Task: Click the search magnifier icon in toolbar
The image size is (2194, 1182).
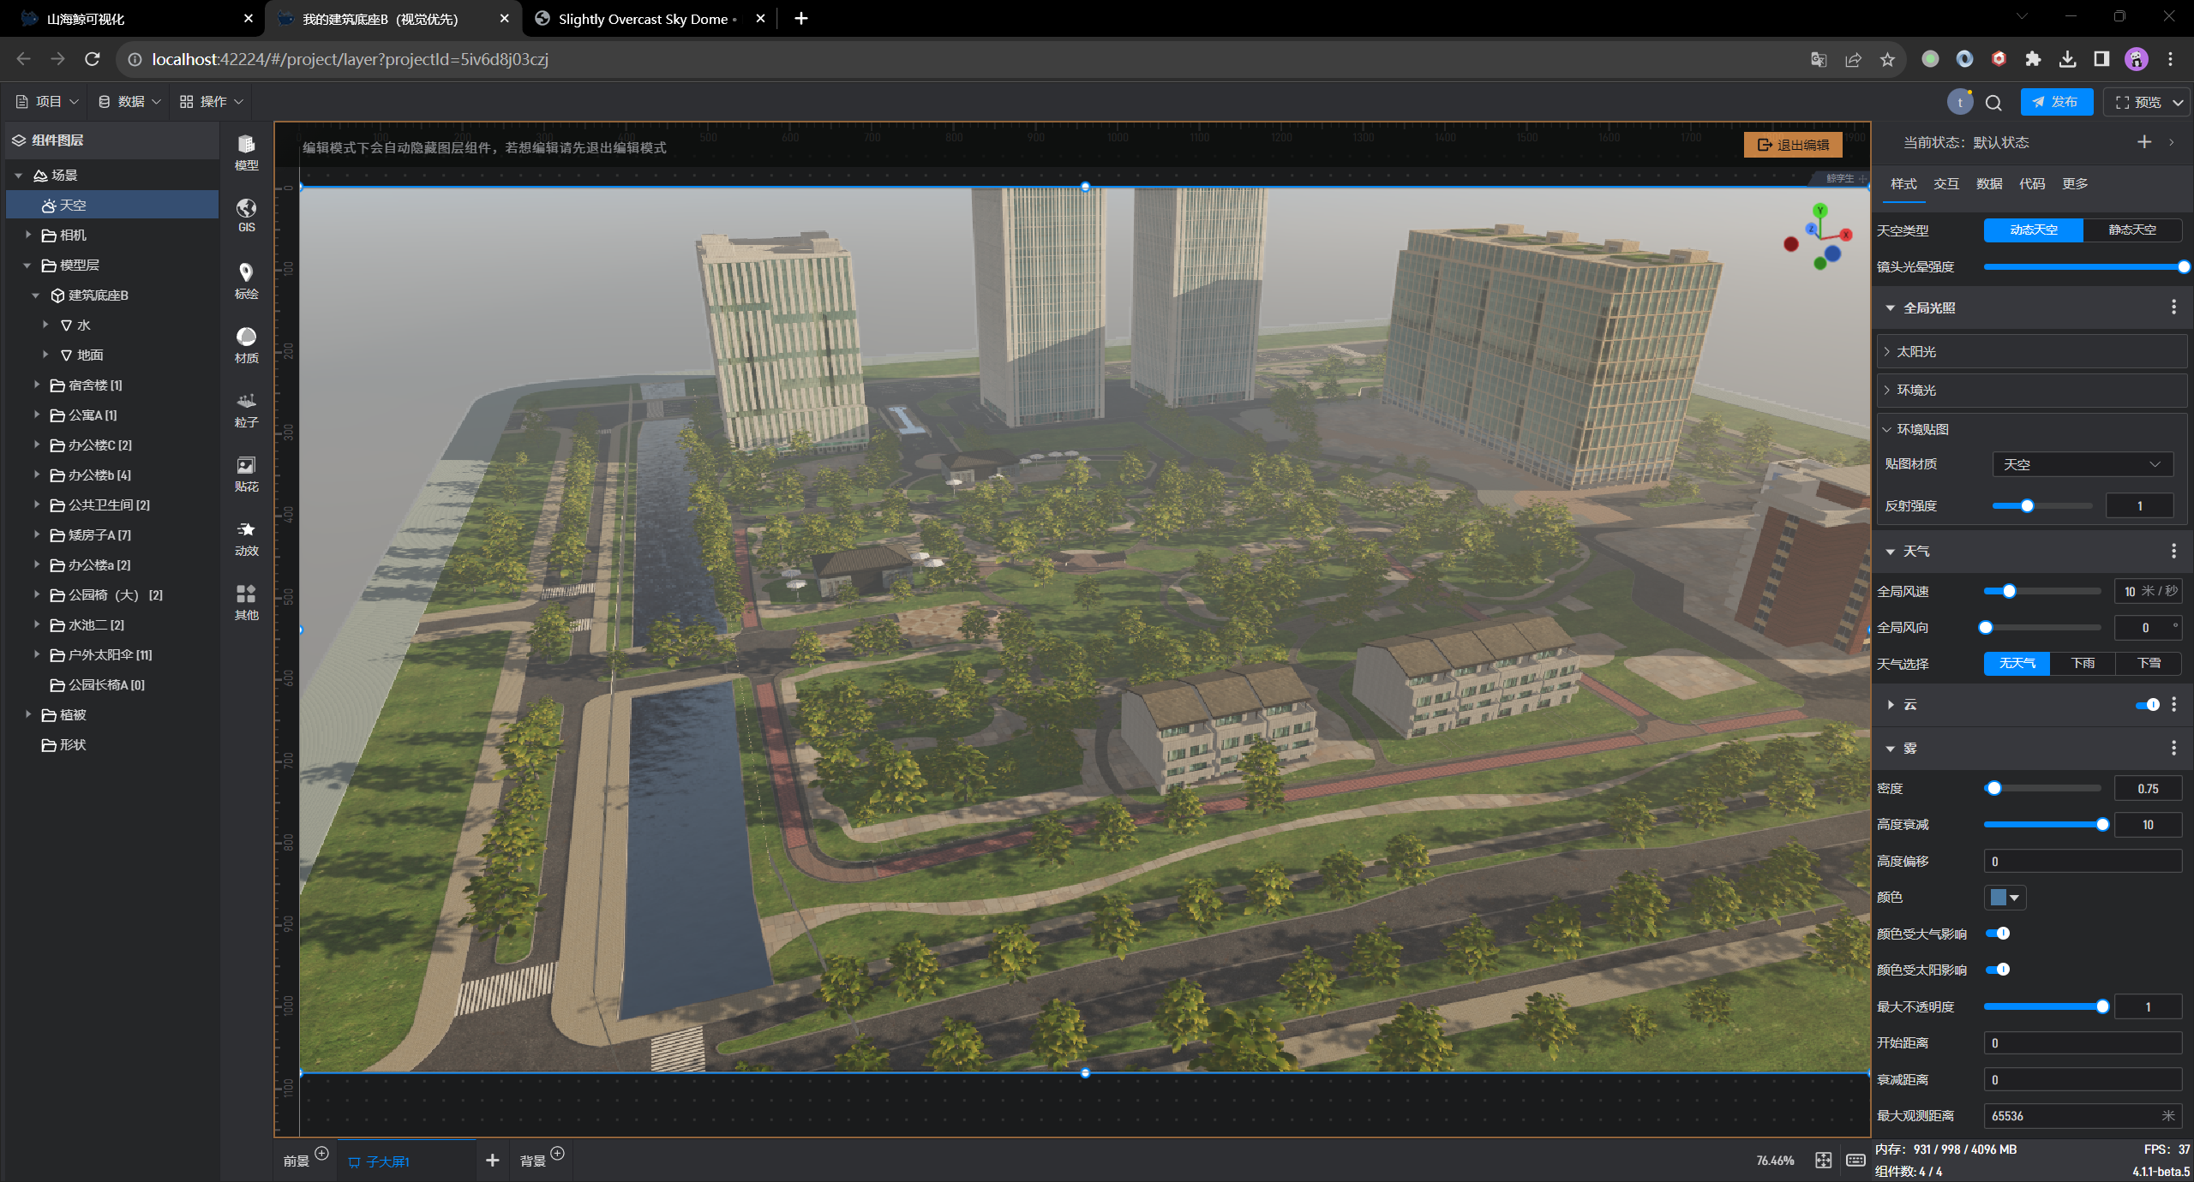Action: point(1993,103)
